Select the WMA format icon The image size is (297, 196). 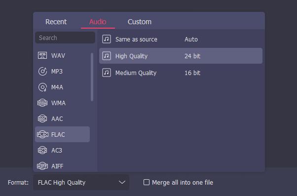coord(42,103)
